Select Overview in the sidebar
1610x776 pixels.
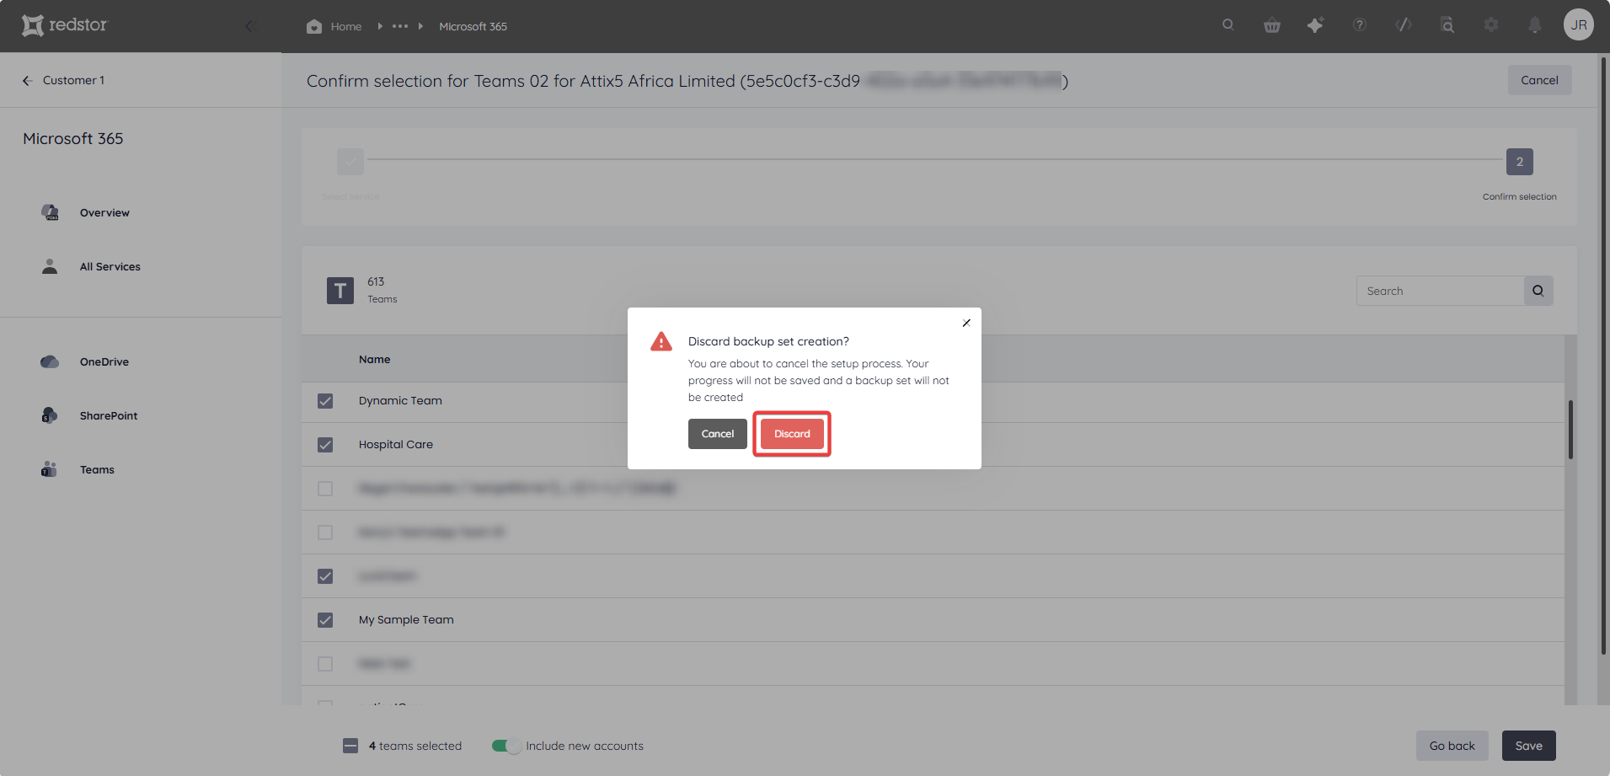[104, 213]
